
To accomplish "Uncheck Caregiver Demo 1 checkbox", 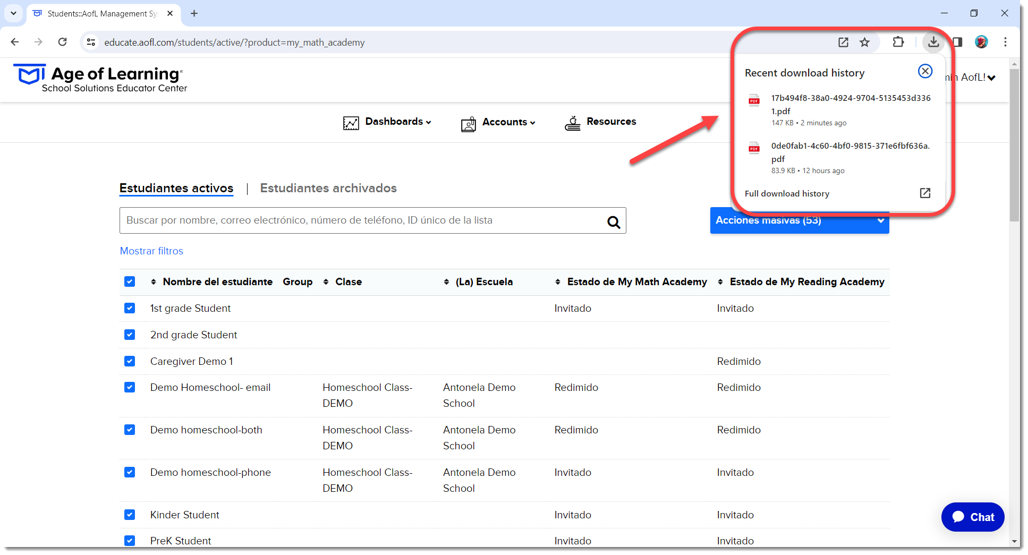I will pyautogui.click(x=130, y=361).
